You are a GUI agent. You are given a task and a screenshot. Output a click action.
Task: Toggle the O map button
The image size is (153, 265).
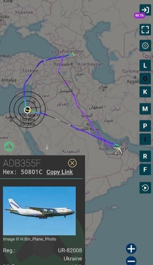(x=145, y=79)
